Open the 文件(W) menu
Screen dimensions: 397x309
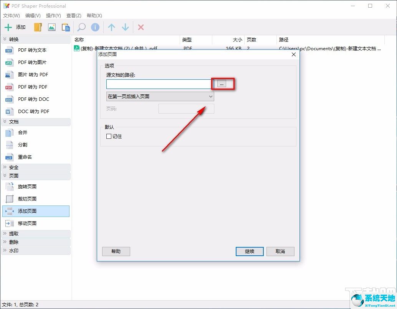click(x=11, y=16)
